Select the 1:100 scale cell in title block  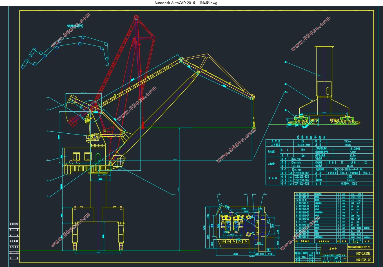344,258
